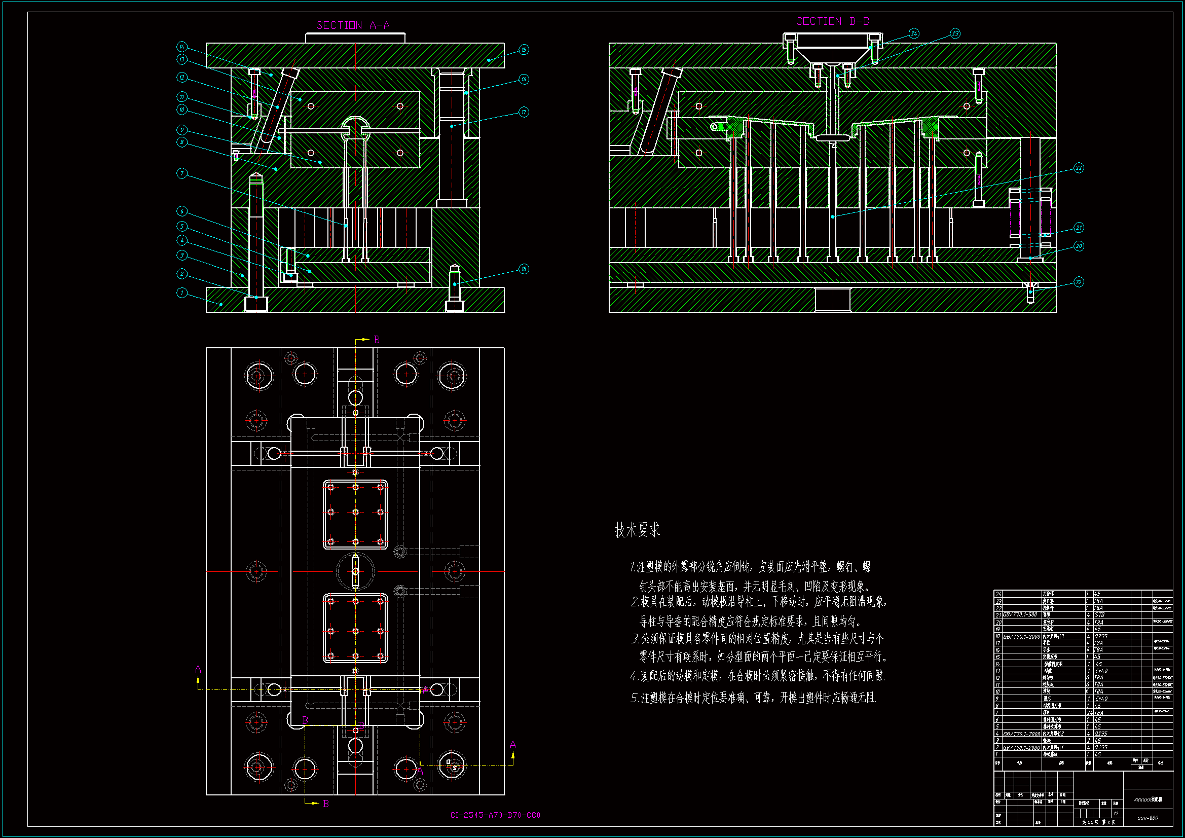Screen dimensions: 1185x838
Task: Click part balloon number 15
Action: 524,50
